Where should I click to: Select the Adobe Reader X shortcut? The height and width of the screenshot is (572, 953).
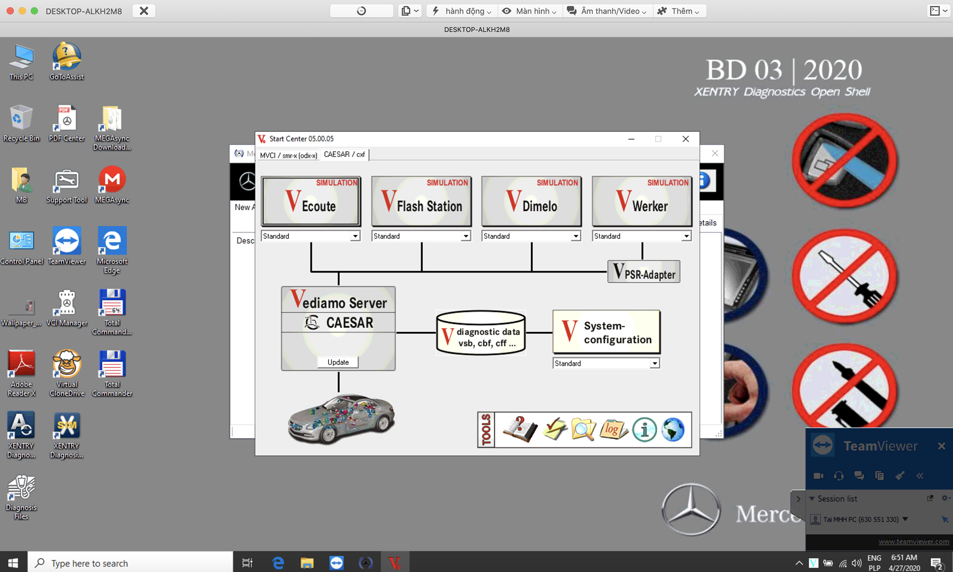[x=21, y=373]
